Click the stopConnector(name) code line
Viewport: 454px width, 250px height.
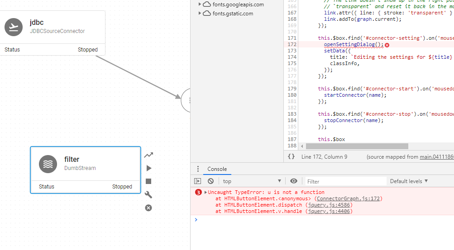[x=354, y=120]
